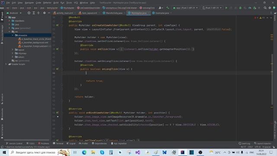Click the gutter icon beside onLongClick

point(58,69)
